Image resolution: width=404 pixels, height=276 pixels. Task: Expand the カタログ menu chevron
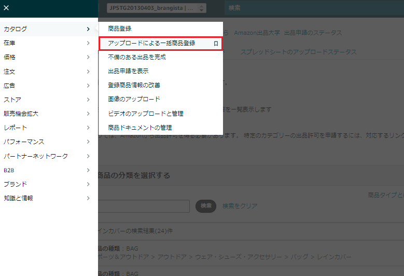click(x=89, y=29)
